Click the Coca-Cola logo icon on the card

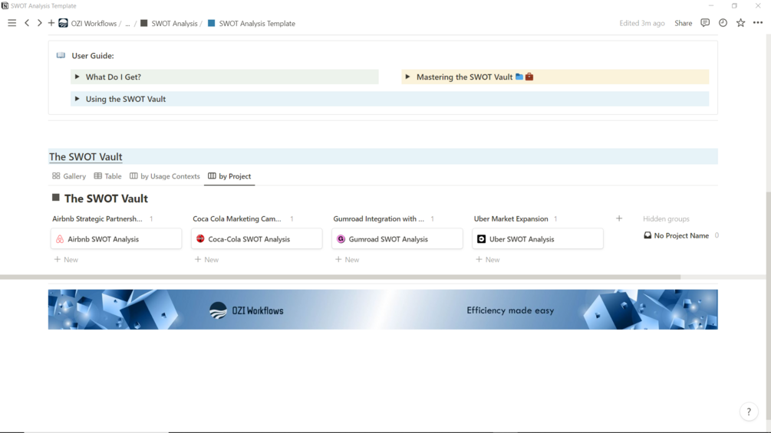200,238
